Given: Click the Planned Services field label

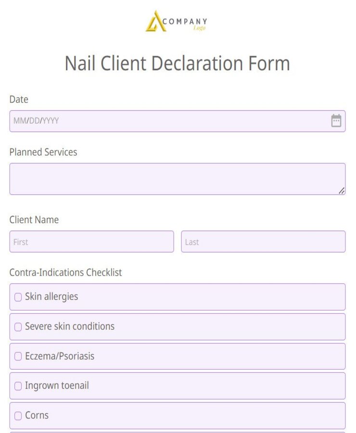Looking at the screenshot, I should point(43,152).
